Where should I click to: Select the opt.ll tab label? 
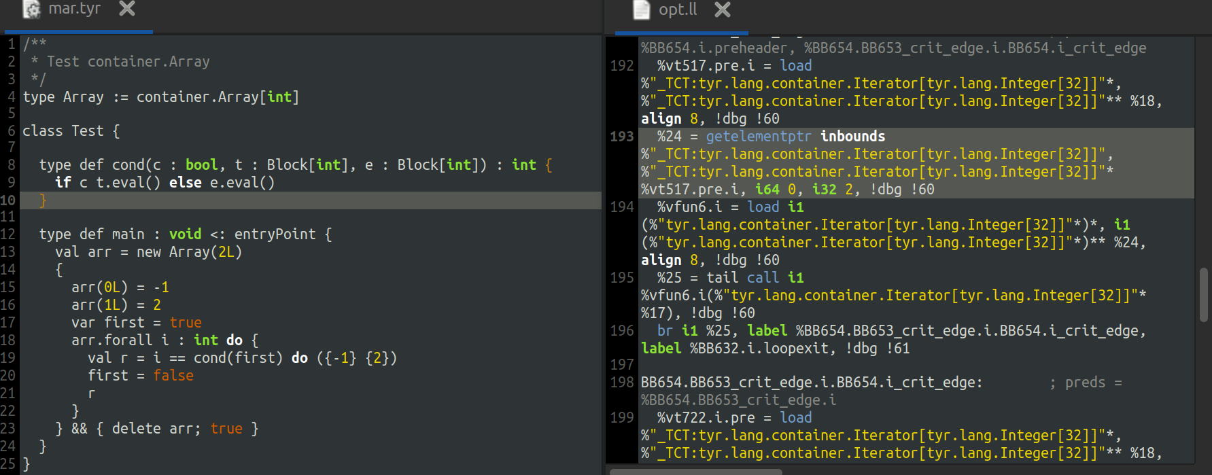678,10
